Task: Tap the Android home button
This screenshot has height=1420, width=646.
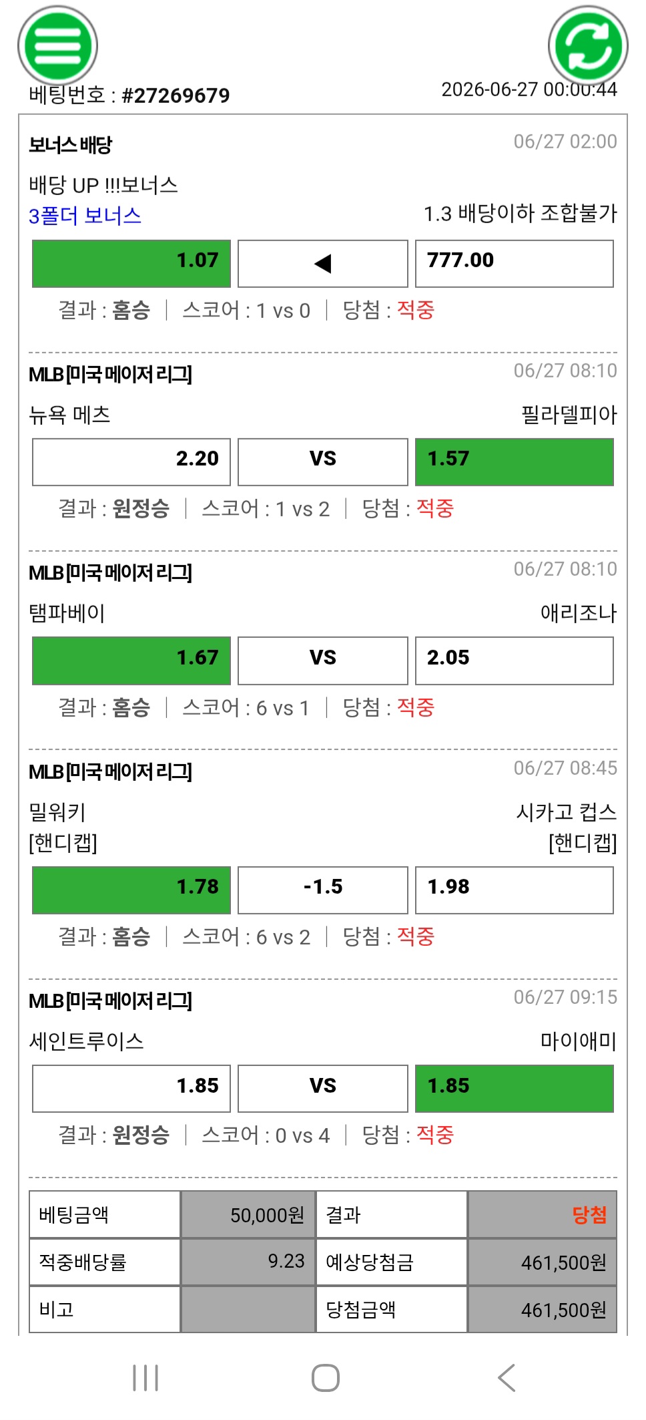Action: click(325, 1377)
